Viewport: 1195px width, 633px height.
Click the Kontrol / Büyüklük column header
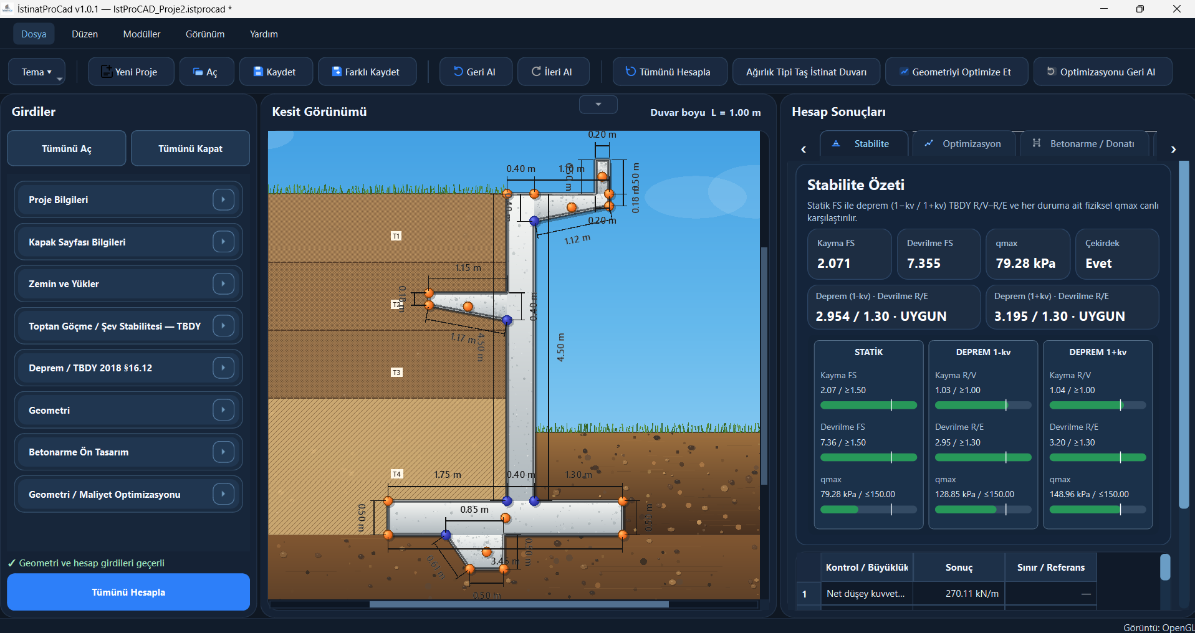(x=866, y=568)
